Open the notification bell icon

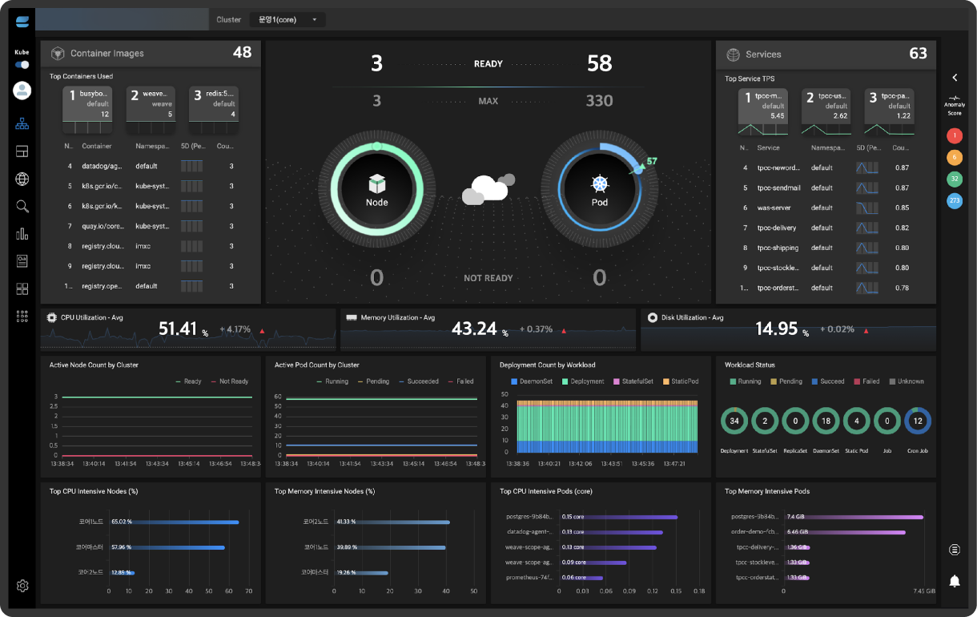955,581
